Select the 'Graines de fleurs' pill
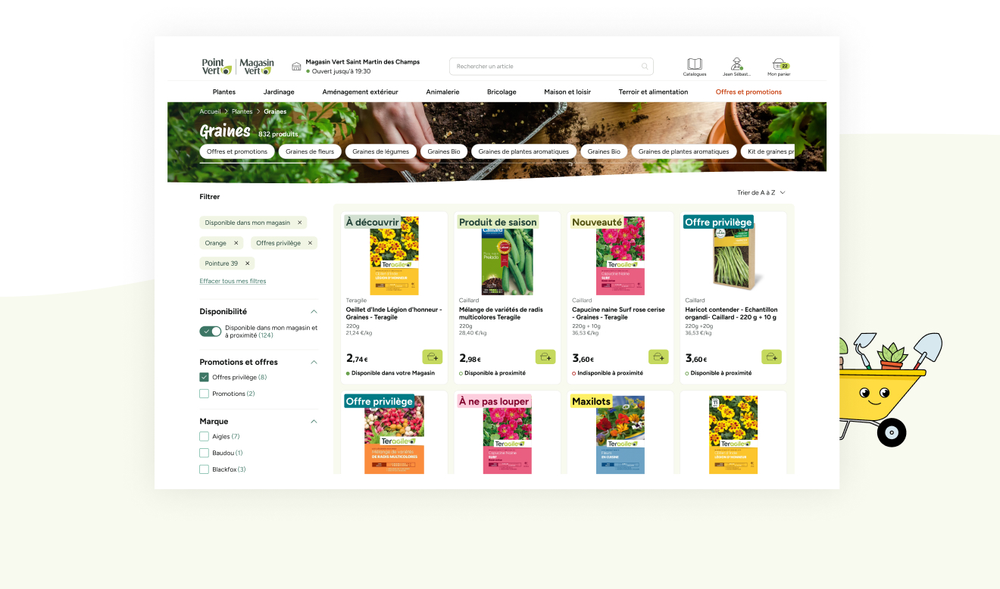 pos(310,151)
